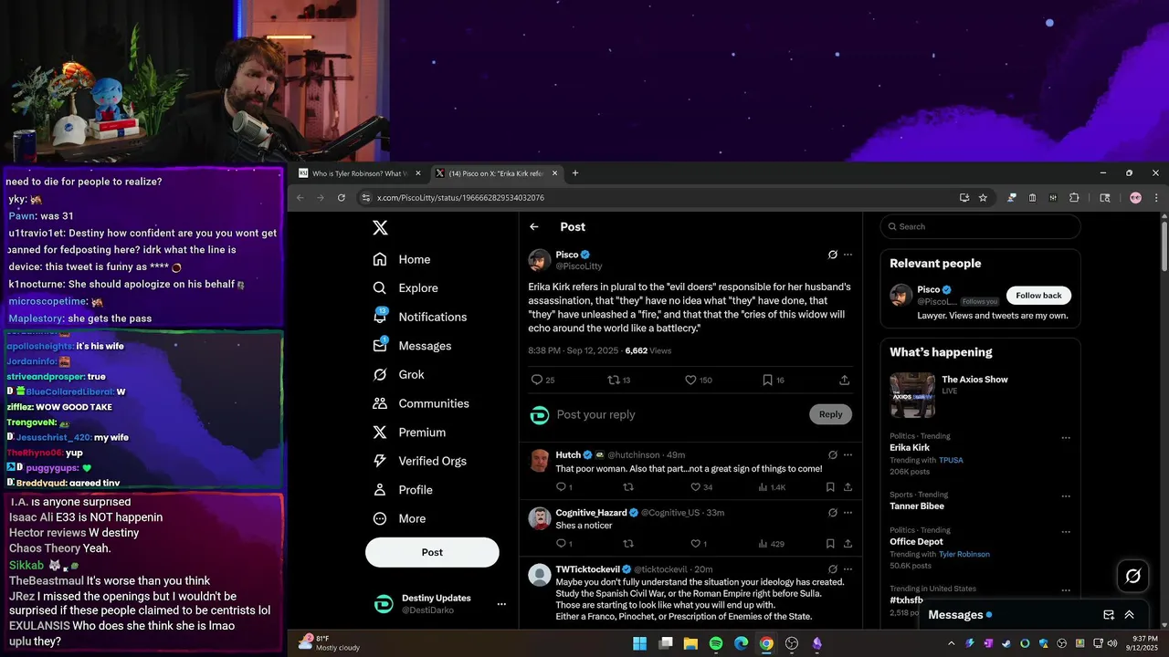
Task: Open Premium in the sidebar
Action: 409,433
